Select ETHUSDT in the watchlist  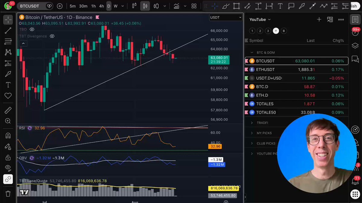click(x=297, y=69)
